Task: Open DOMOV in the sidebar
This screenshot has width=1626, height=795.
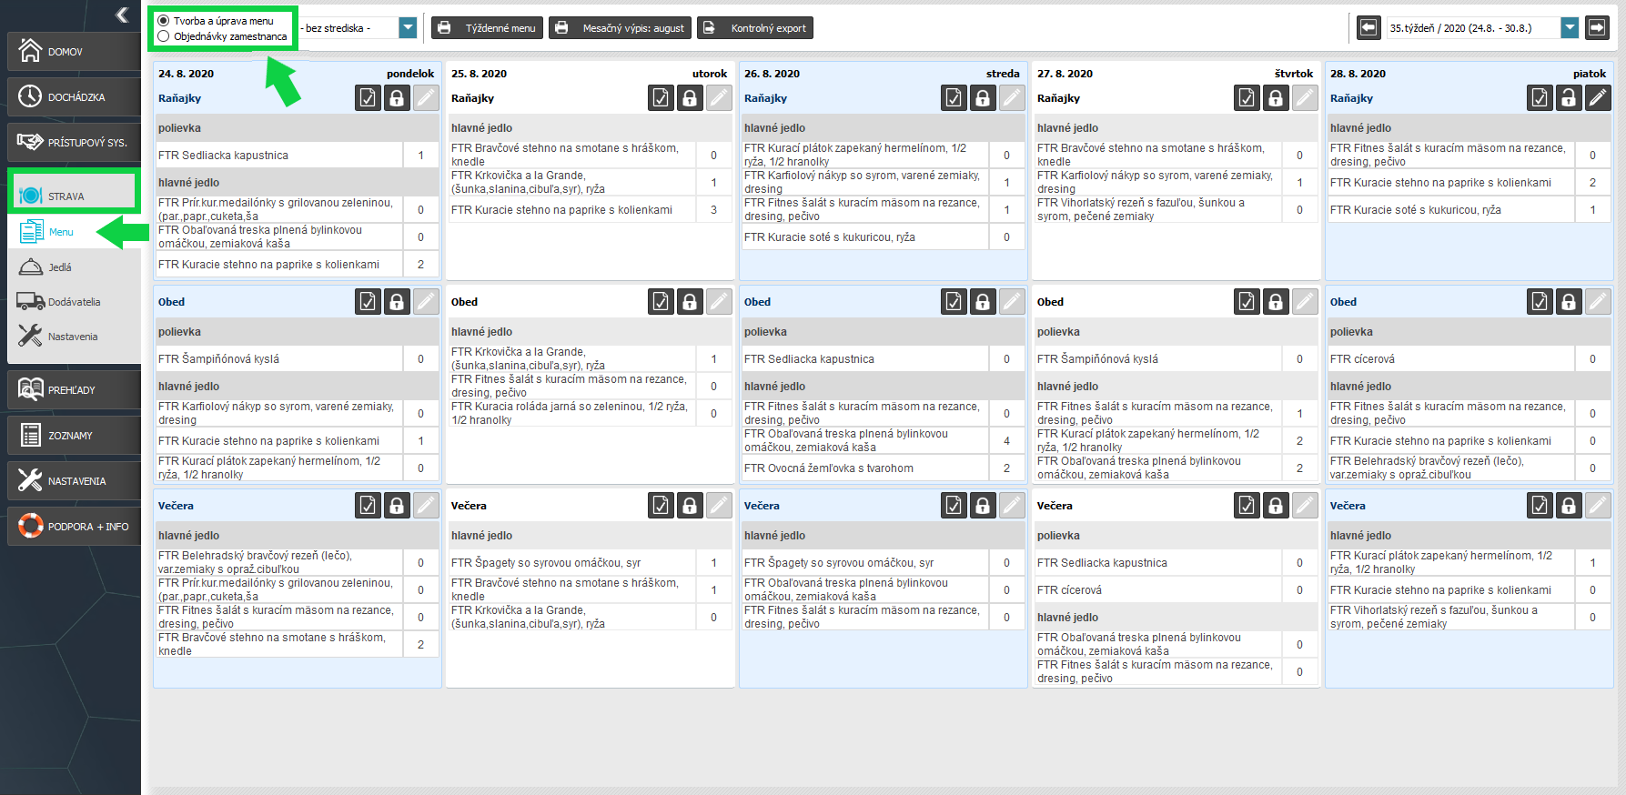Action: pyautogui.click(x=74, y=51)
